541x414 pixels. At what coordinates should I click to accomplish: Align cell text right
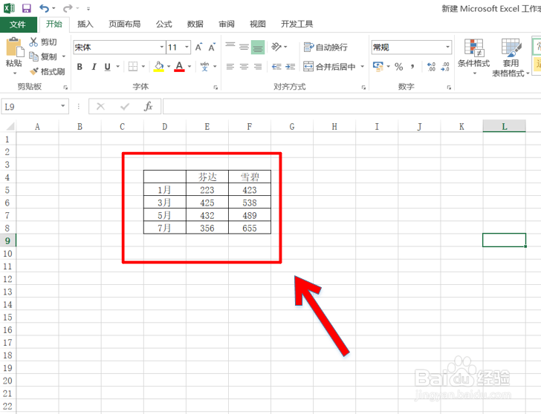click(258, 67)
